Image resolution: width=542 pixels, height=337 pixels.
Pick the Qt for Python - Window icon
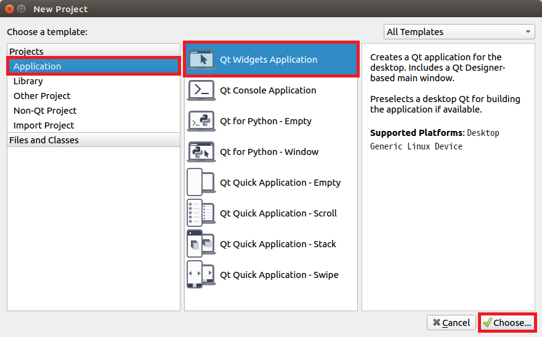201,151
